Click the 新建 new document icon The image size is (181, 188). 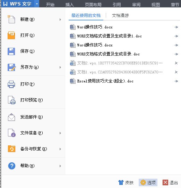coord(11,19)
